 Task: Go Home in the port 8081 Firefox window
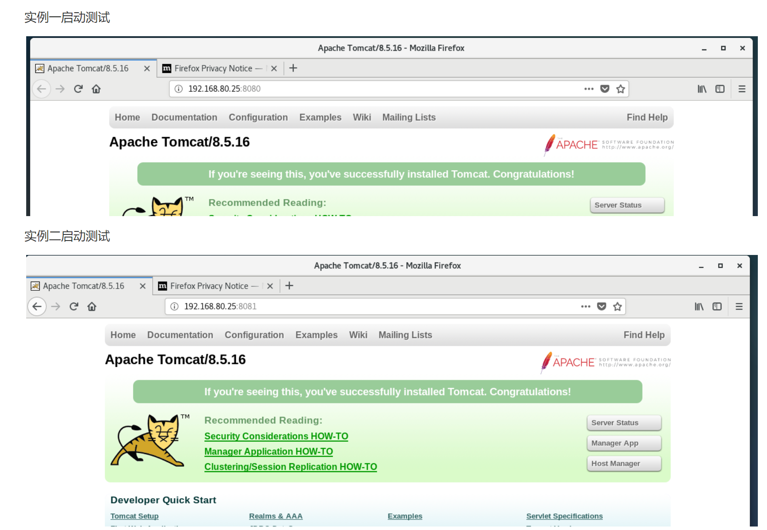point(92,306)
